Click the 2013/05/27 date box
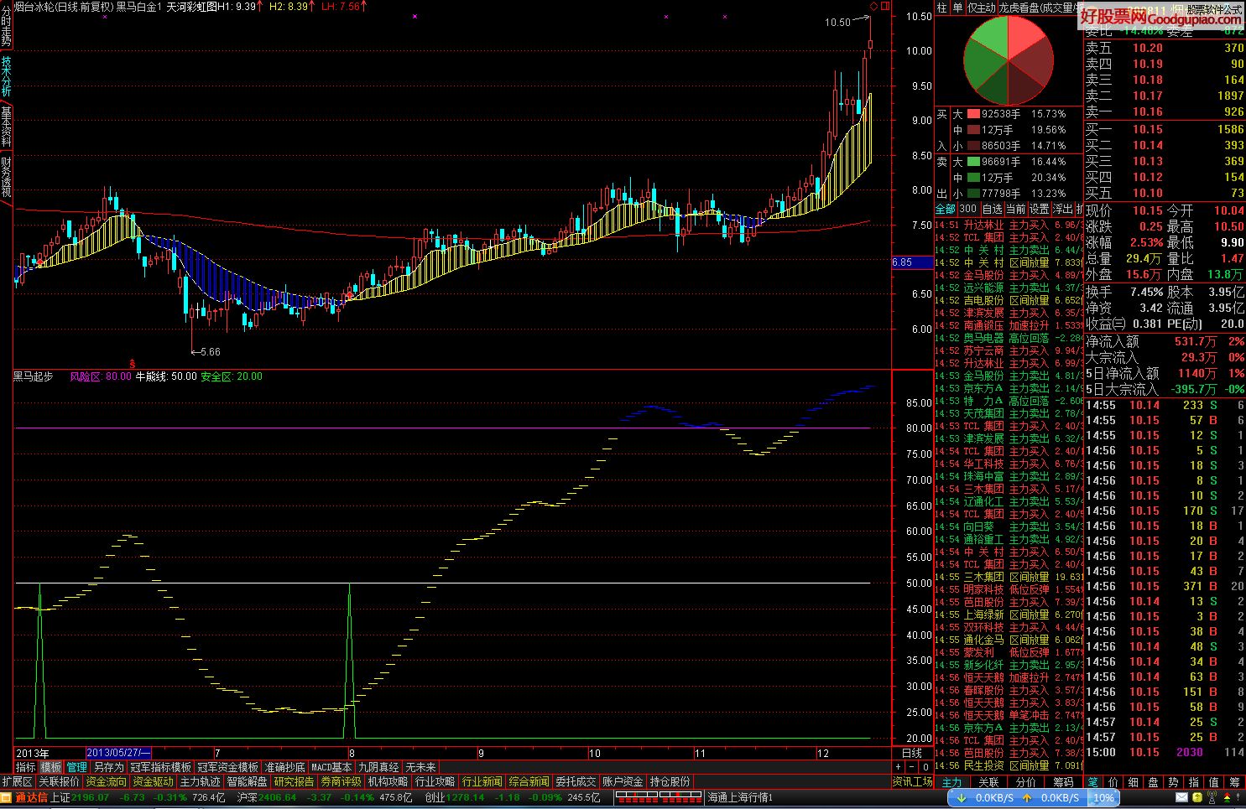1246x809 pixels. [119, 753]
